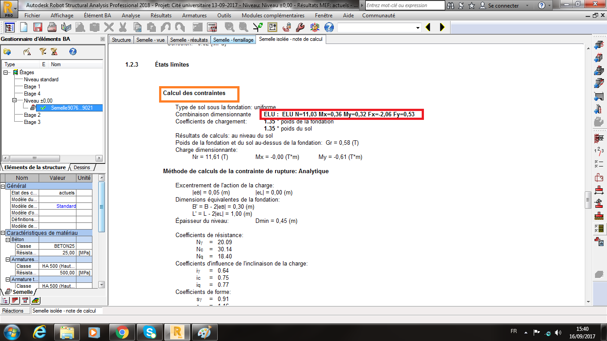Click the keyword search input field
Screen dimensions: 607x341
pos(405,5)
